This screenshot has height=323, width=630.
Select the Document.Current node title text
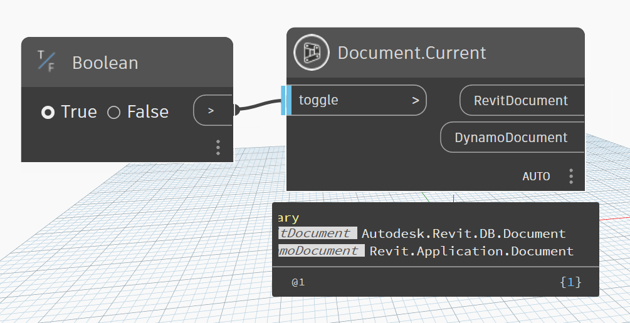412,53
